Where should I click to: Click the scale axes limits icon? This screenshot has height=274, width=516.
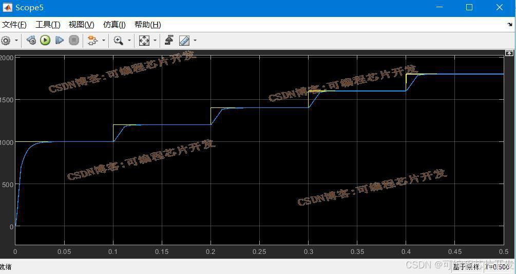click(x=144, y=41)
